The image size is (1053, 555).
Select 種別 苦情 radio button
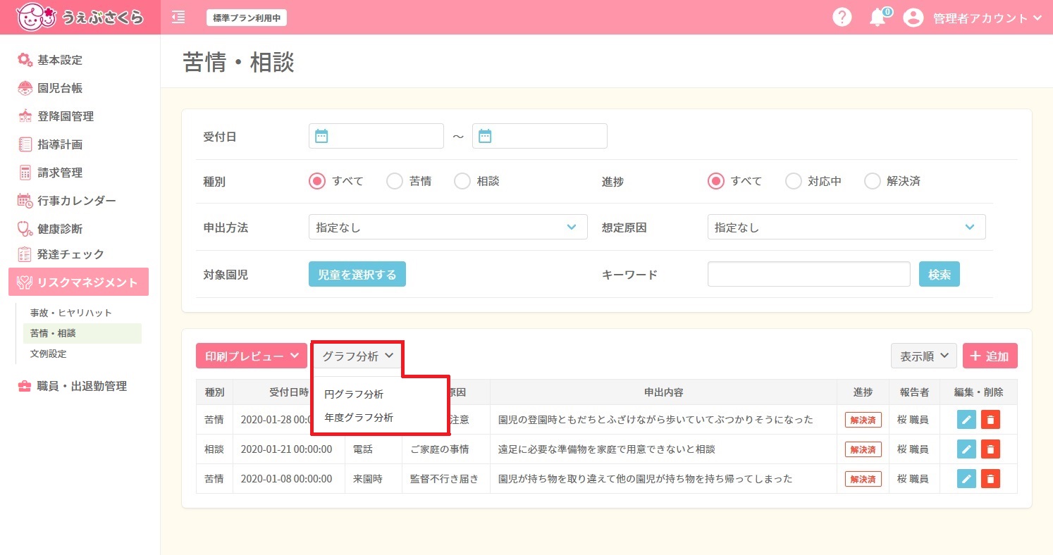395,181
